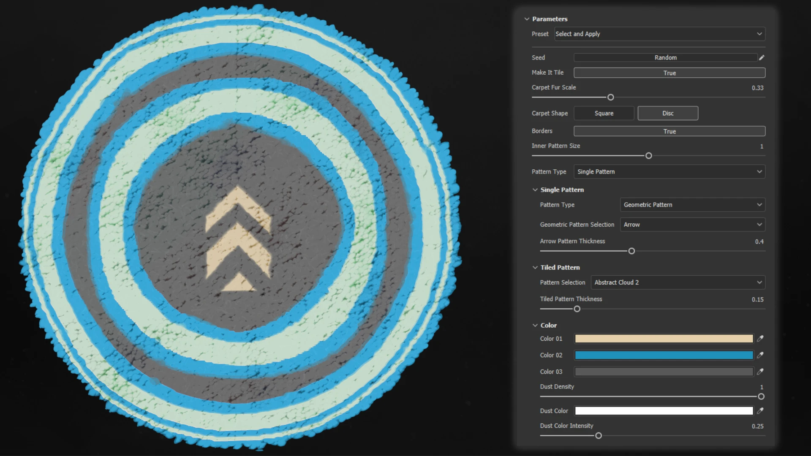Click the Tiled Pattern Thickness value 0.15

tap(757, 299)
